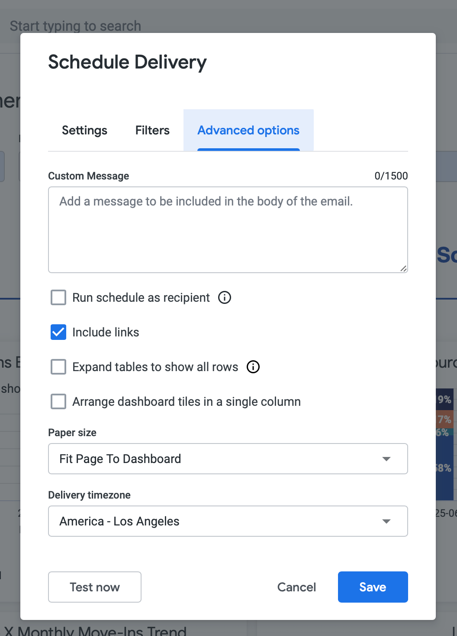Save the schedule delivery settings

[x=373, y=587]
